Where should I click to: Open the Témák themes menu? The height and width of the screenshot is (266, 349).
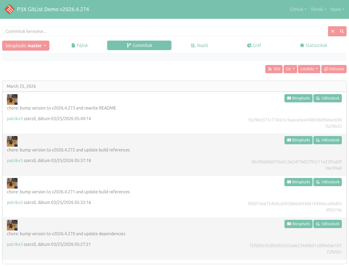click(318, 9)
